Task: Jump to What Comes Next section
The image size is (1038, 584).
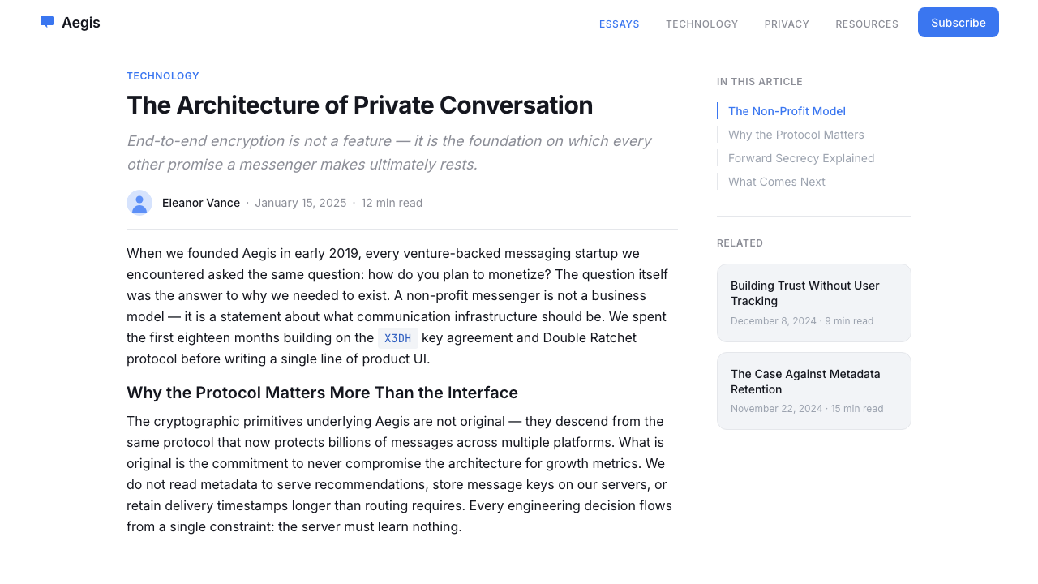Action: click(777, 182)
